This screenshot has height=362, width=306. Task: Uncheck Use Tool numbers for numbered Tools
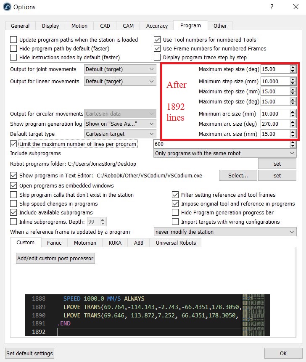157,40
